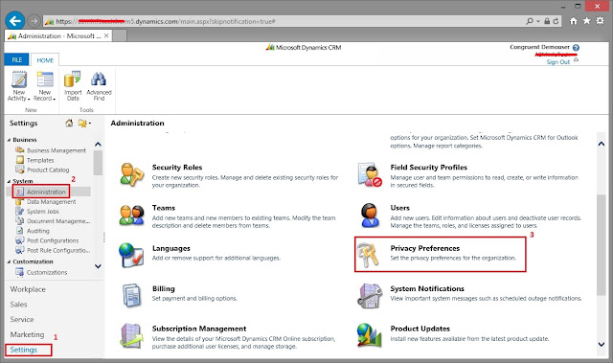Click the Languages globe icon
The image size is (613, 363).
pyautogui.click(x=131, y=255)
